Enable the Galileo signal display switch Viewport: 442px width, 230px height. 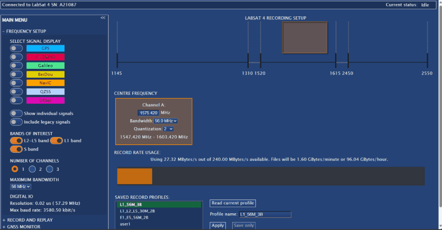[16, 66]
